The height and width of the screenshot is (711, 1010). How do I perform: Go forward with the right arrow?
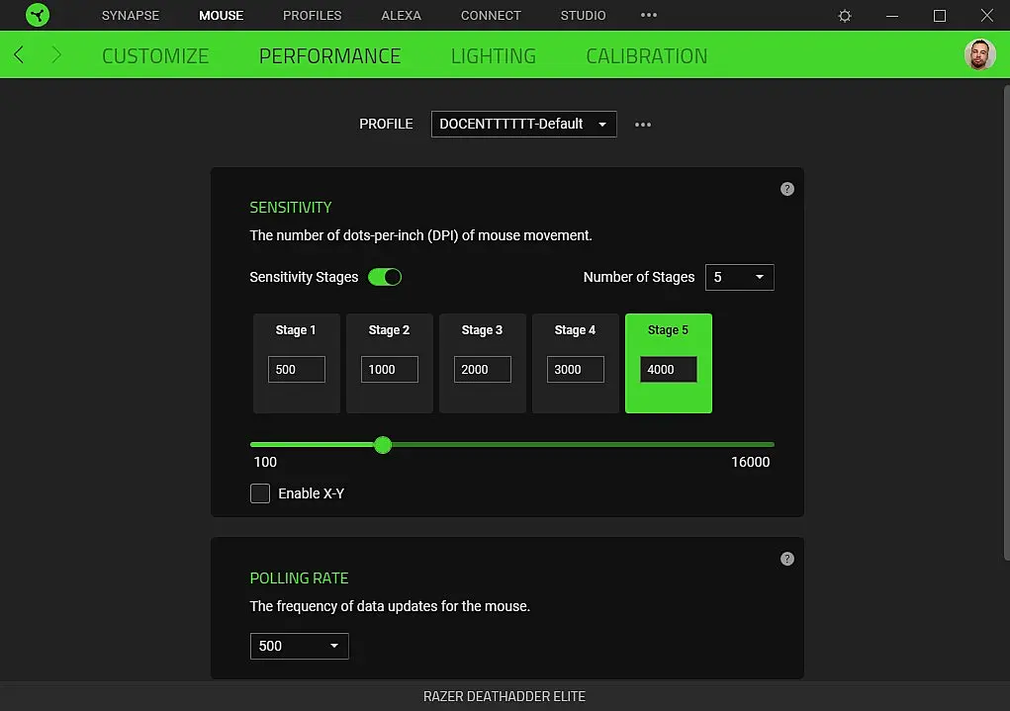[56, 54]
